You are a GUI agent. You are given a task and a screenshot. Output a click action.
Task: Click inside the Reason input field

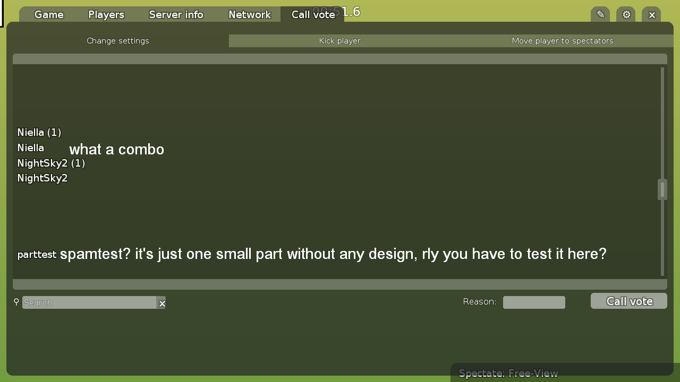tap(533, 302)
